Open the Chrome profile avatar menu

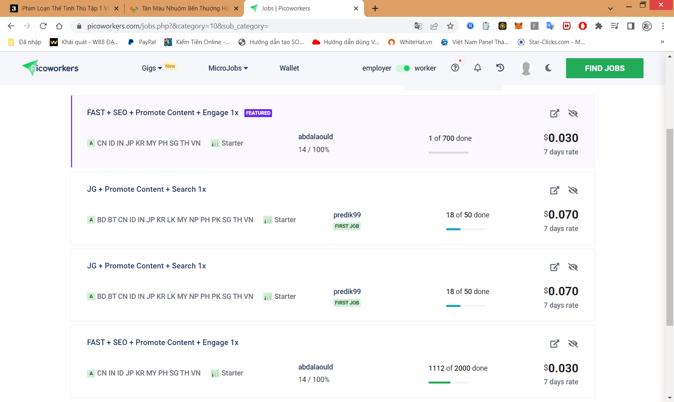(x=647, y=26)
